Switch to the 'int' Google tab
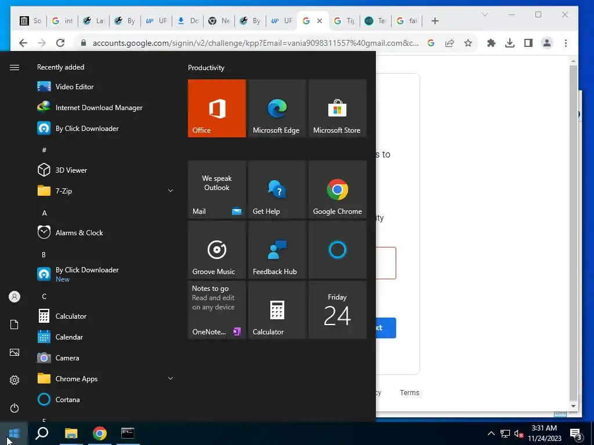The height and width of the screenshot is (445, 594). point(62,21)
